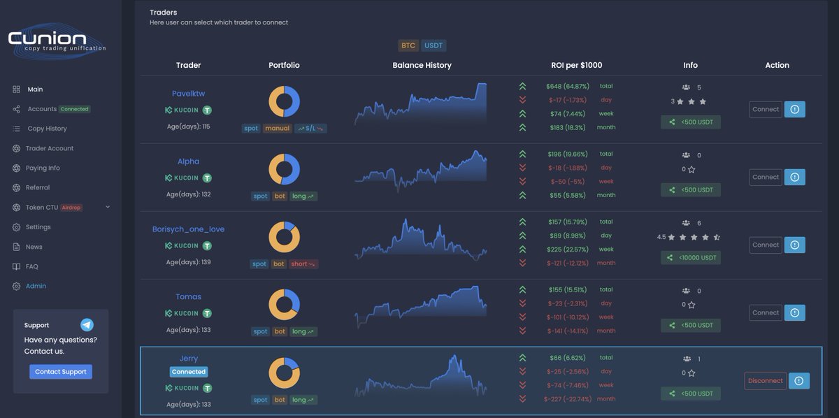Viewport: 839px width, 418px height.
Task: Click the Copy History list icon
Action: tap(16, 129)
